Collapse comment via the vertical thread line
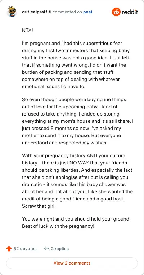This screenshot has height=275, width=144. (x=12, y=129)
